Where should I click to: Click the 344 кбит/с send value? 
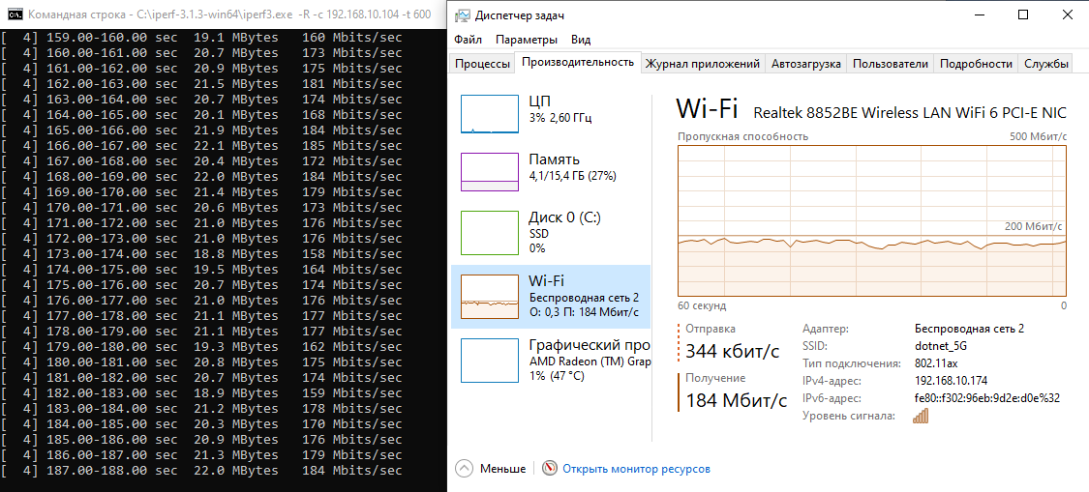point(732,351)
